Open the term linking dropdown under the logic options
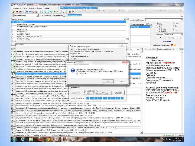The height and width of the screenshot is (146, 195). tap(182, 35)
